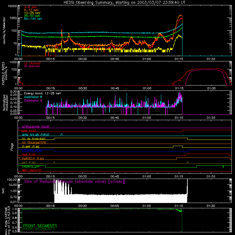The image size is (235, 235).
Task: Select the HI channel legend label
Action: tap(32, 66)
